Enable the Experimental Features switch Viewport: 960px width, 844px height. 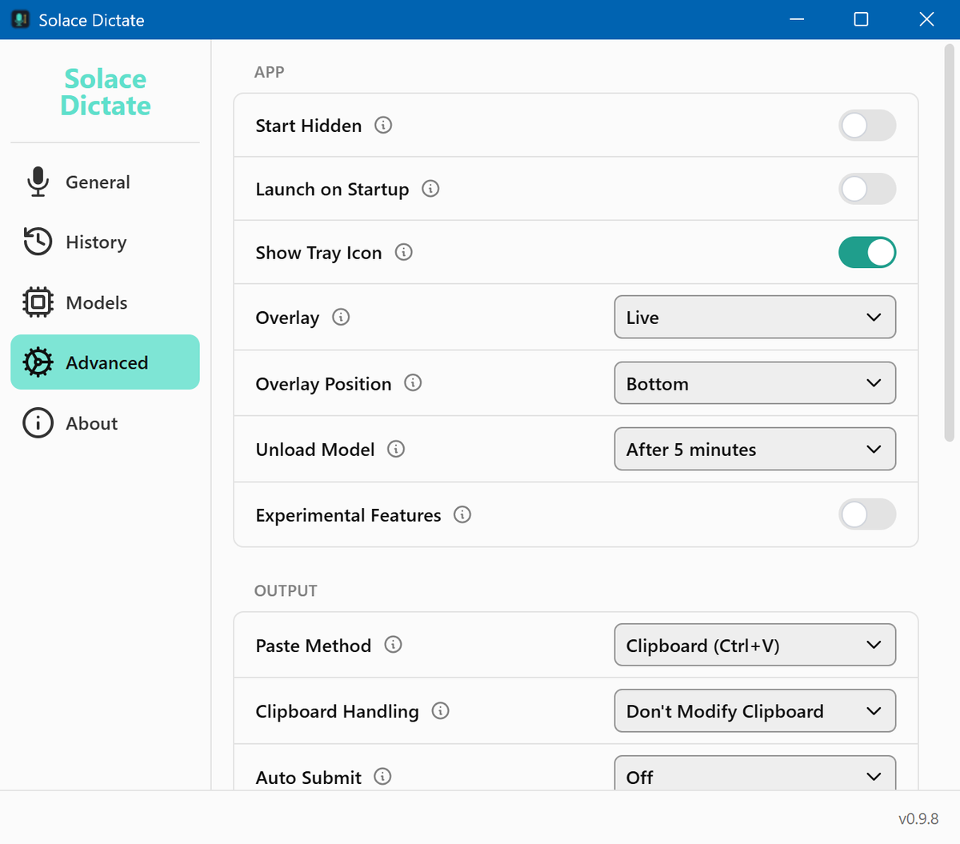point(867,514)
